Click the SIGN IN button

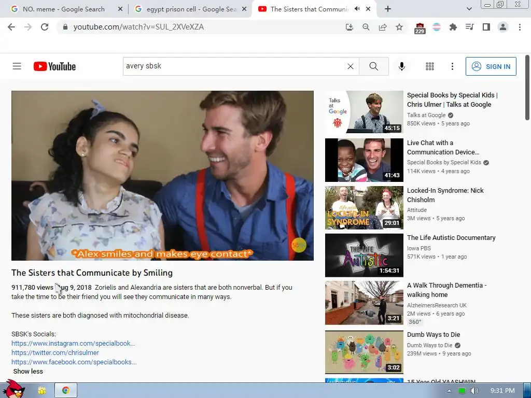click(491, 66)
